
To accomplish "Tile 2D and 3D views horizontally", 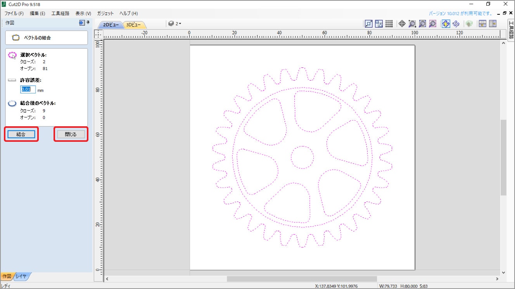I will point(482,24).
